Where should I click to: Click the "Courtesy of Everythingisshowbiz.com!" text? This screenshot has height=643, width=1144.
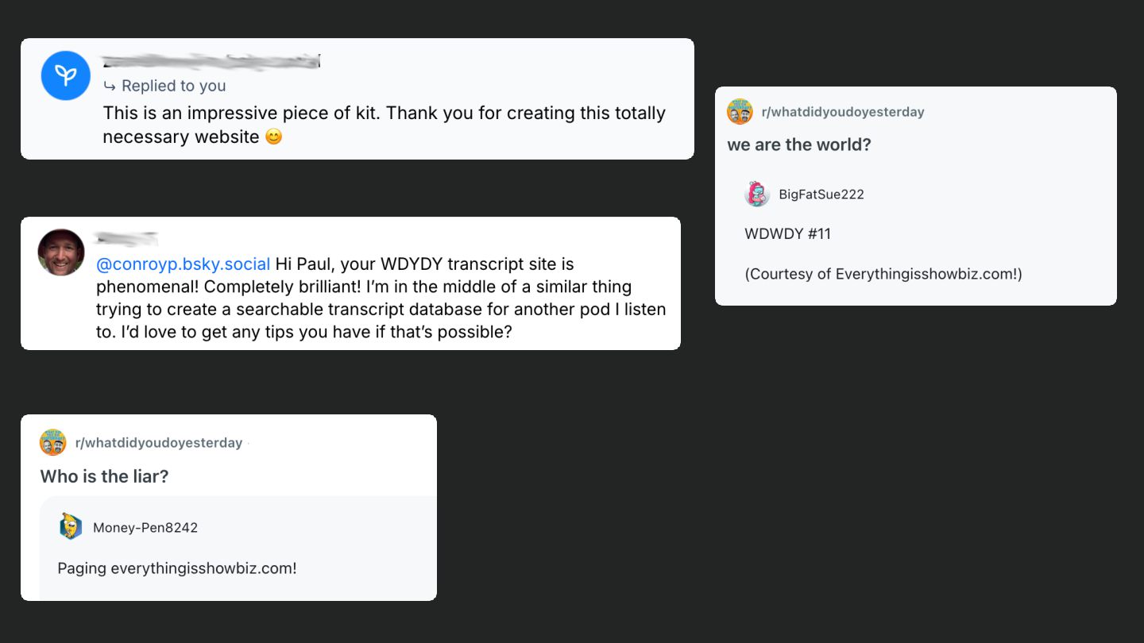pos(883,274)
